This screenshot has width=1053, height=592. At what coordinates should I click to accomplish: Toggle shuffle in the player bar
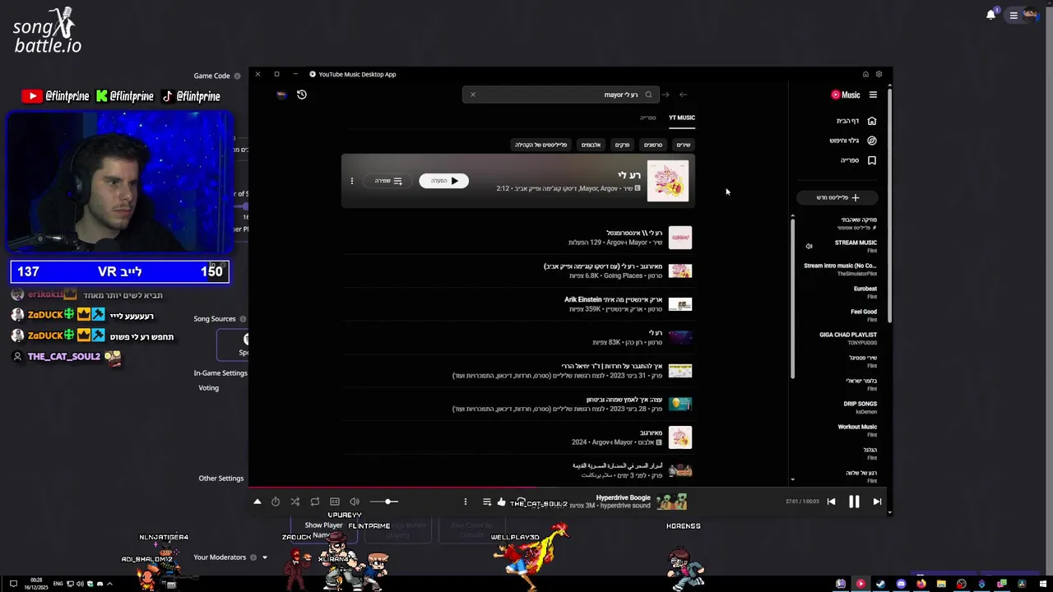click(x=295, y=502)
